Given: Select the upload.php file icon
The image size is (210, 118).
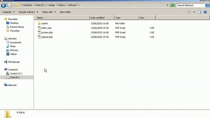Looking at the screenshot, I should point(39,37).
